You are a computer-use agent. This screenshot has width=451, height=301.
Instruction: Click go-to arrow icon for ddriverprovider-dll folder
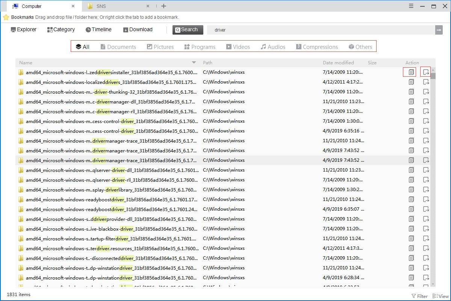pyautogui.click(x=426, y=219)
